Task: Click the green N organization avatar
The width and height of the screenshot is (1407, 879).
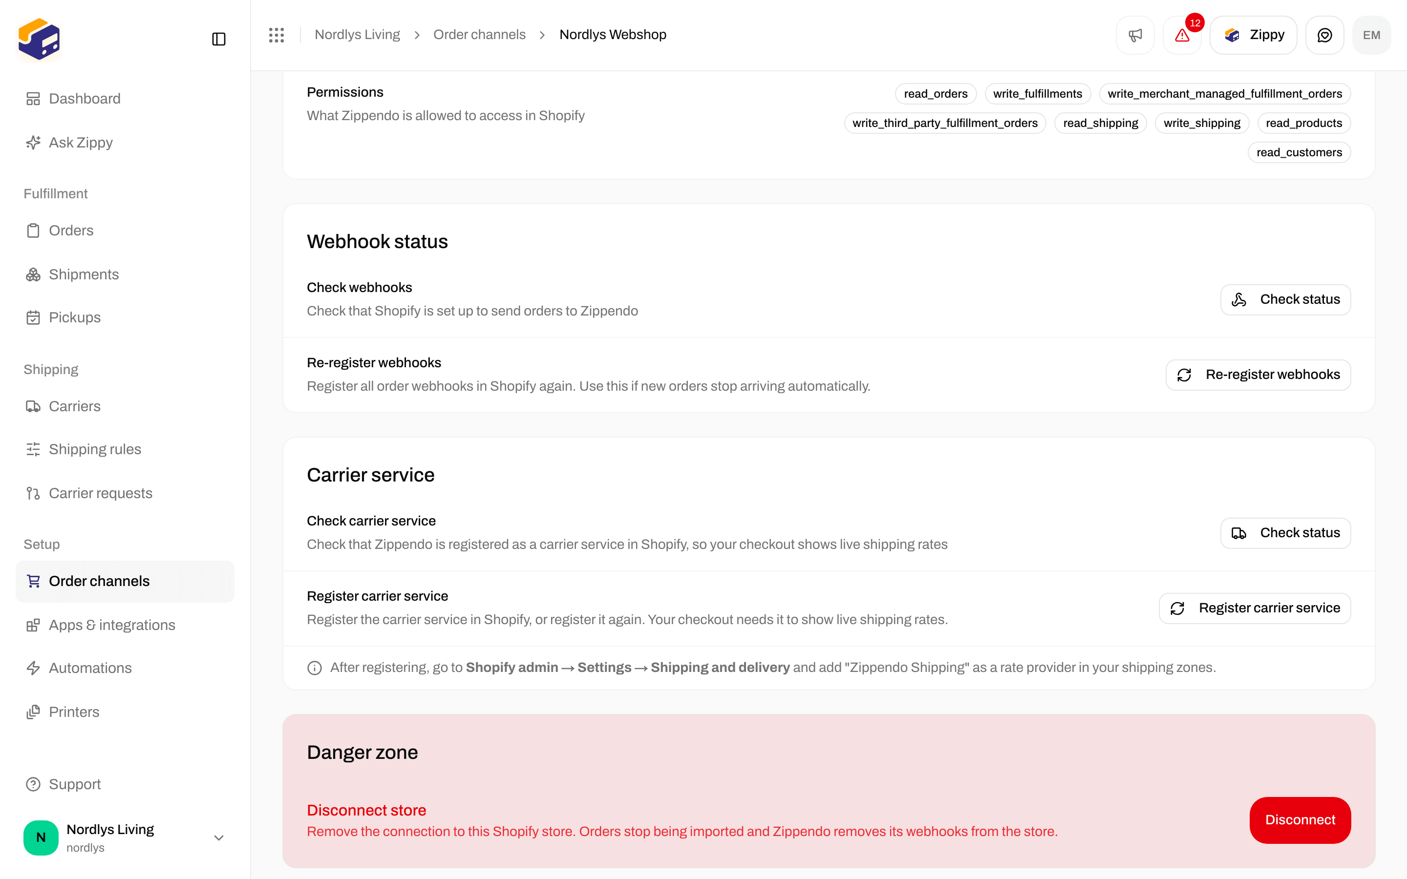Action: (x=41, y=837)
